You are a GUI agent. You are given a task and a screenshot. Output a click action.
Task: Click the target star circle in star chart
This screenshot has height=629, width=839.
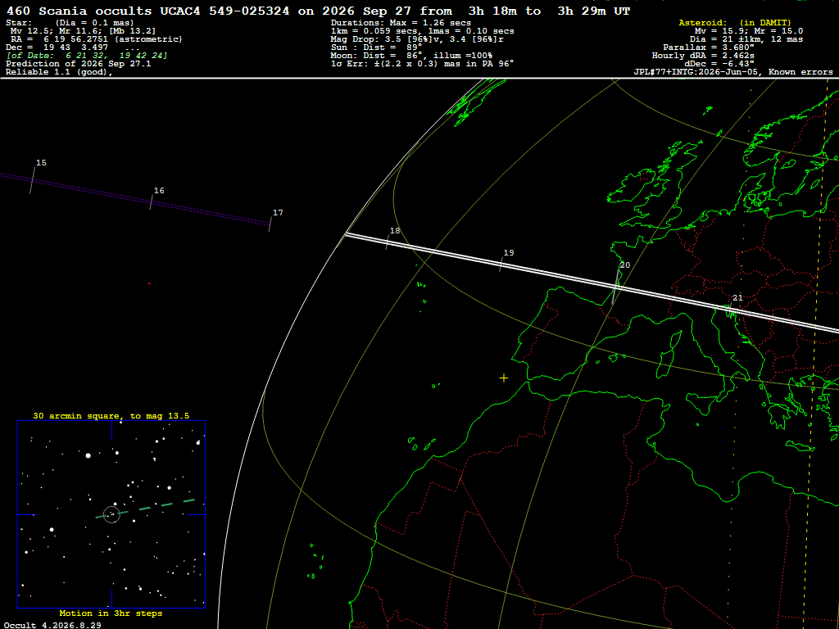[x=111, y=514]
